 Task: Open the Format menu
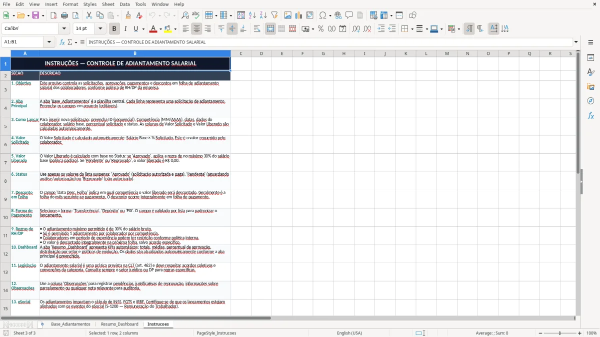[x=70, y=4]
